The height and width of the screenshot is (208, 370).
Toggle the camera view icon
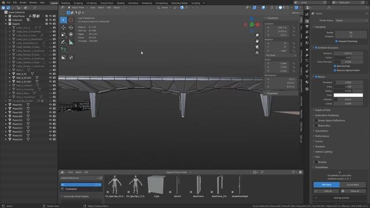(x=257, y=47)
